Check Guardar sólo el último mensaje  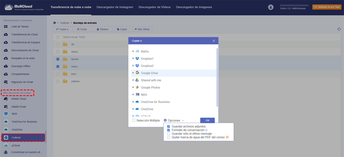click(169, 134)
